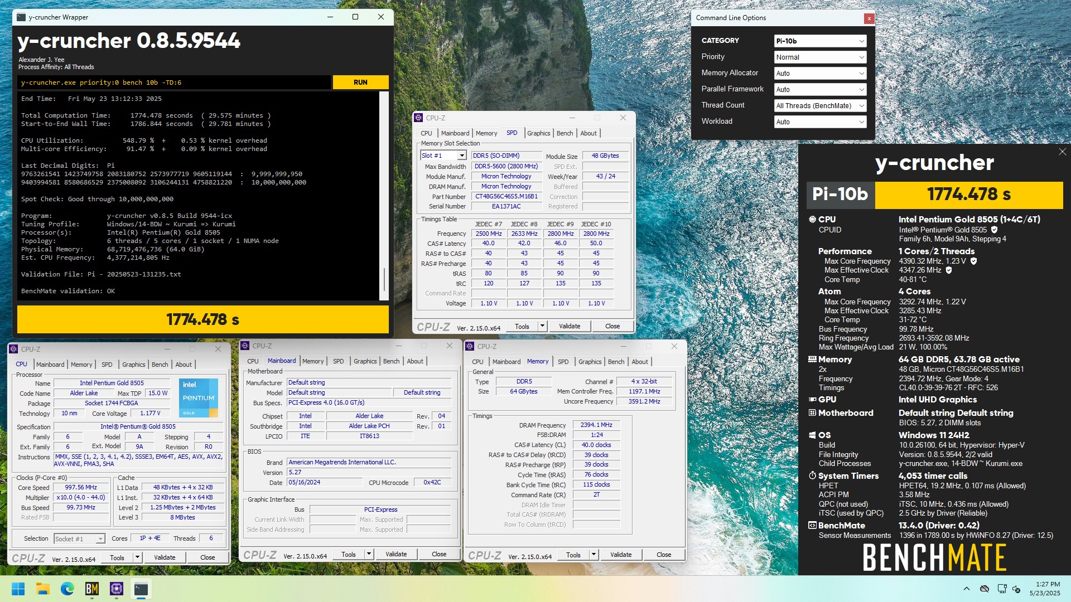
Task: Open the Thread Count dropdown
Action: click(820, 105)
